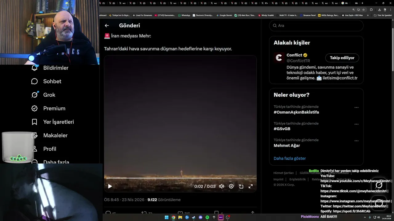Expand bookmarks overflow chevron
Image resolution: width=394 pixels, height=221 pixels.
click(368, 15)
